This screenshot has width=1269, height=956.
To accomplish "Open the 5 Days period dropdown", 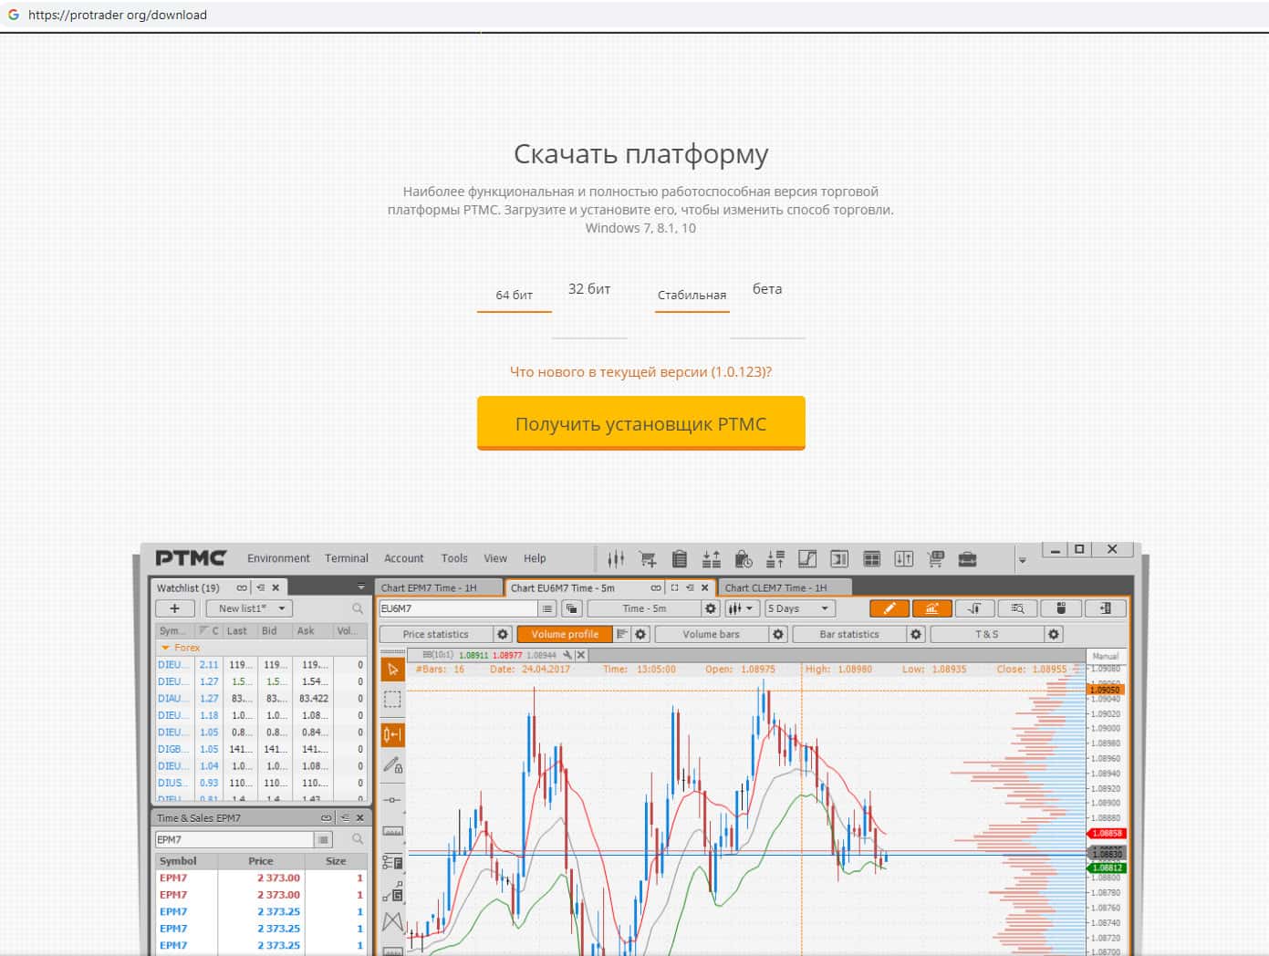I will (x=800, y=608).
